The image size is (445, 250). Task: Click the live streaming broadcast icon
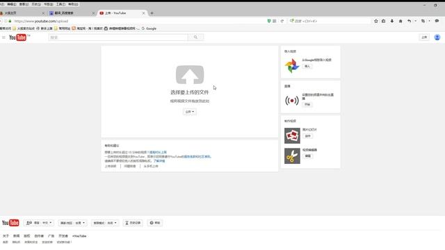[292, 101]
